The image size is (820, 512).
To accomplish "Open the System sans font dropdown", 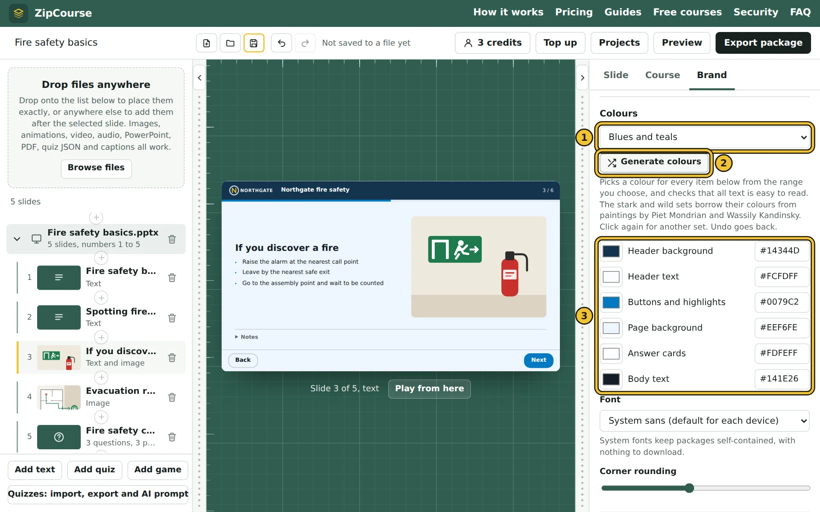I will click(705, 421).
